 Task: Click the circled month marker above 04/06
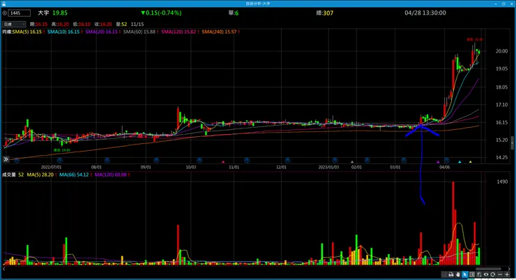446,160
